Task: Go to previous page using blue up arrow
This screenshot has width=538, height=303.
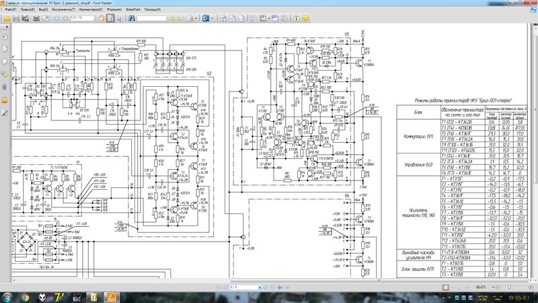Action: [x=56, y=18]
